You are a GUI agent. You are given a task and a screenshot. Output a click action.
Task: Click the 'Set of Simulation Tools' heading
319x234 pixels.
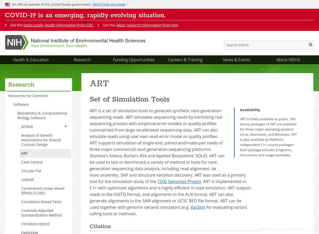[130, 99]
